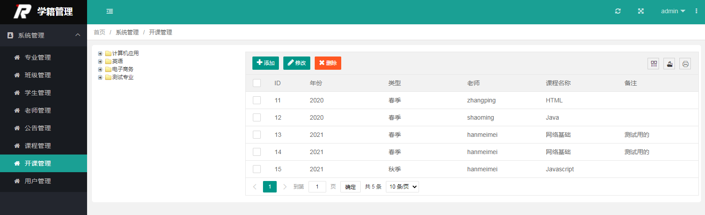Click course name Java cell
This screenshot has width=705, height=215.
click(x=553, y=117)
